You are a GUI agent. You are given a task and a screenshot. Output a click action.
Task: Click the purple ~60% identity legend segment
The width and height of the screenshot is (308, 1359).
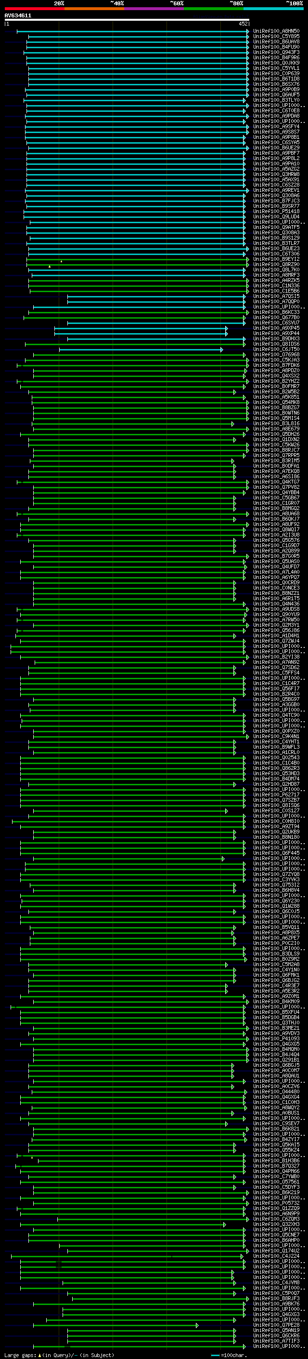[x=154, y=9]
